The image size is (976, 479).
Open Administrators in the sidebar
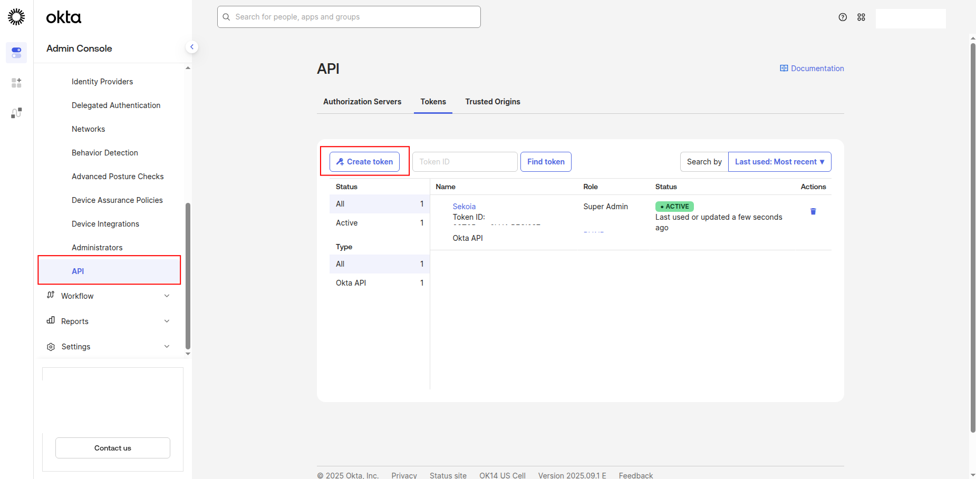pyautogui.click(x=97, y=248)
